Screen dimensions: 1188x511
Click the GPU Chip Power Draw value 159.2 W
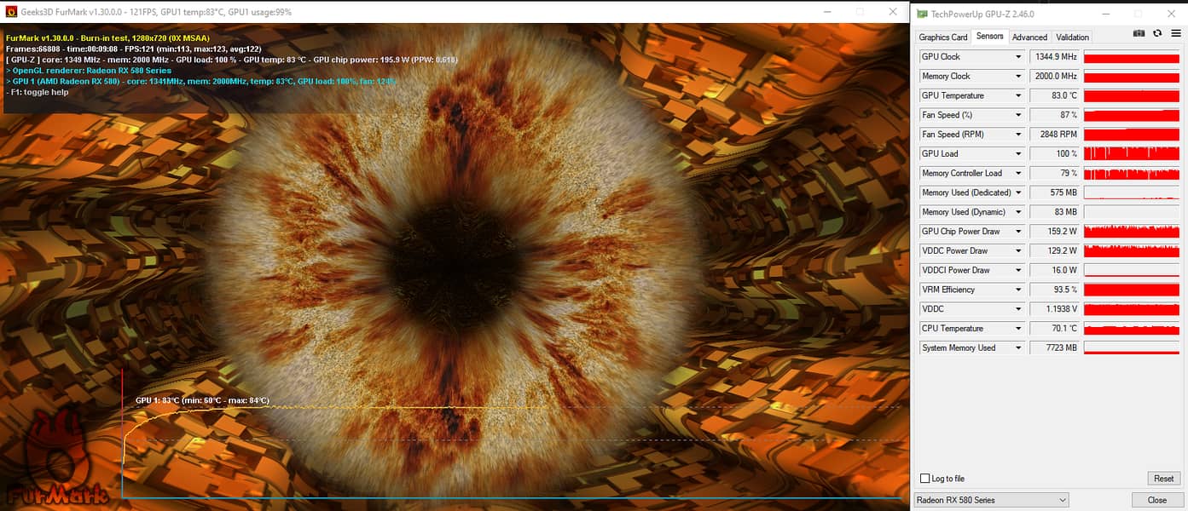point(1055,232)
